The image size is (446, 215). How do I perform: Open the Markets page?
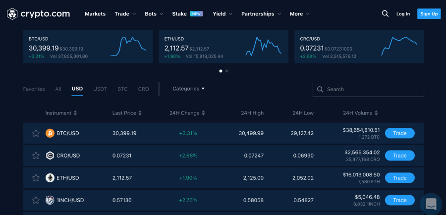[95, 14]
